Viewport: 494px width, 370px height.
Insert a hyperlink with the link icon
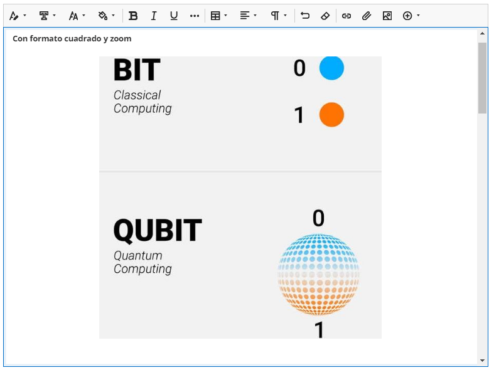coord(346,16)
